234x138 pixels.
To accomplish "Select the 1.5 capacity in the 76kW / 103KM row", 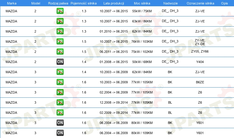I will (84, 42).
